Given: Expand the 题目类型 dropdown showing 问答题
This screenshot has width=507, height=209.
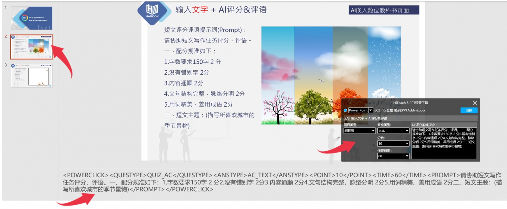Looking at the screenshot, I should pyautogui.click(x=373, y=131).
